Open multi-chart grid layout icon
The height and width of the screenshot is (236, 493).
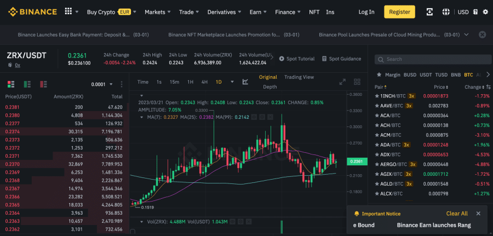(357, 82)
